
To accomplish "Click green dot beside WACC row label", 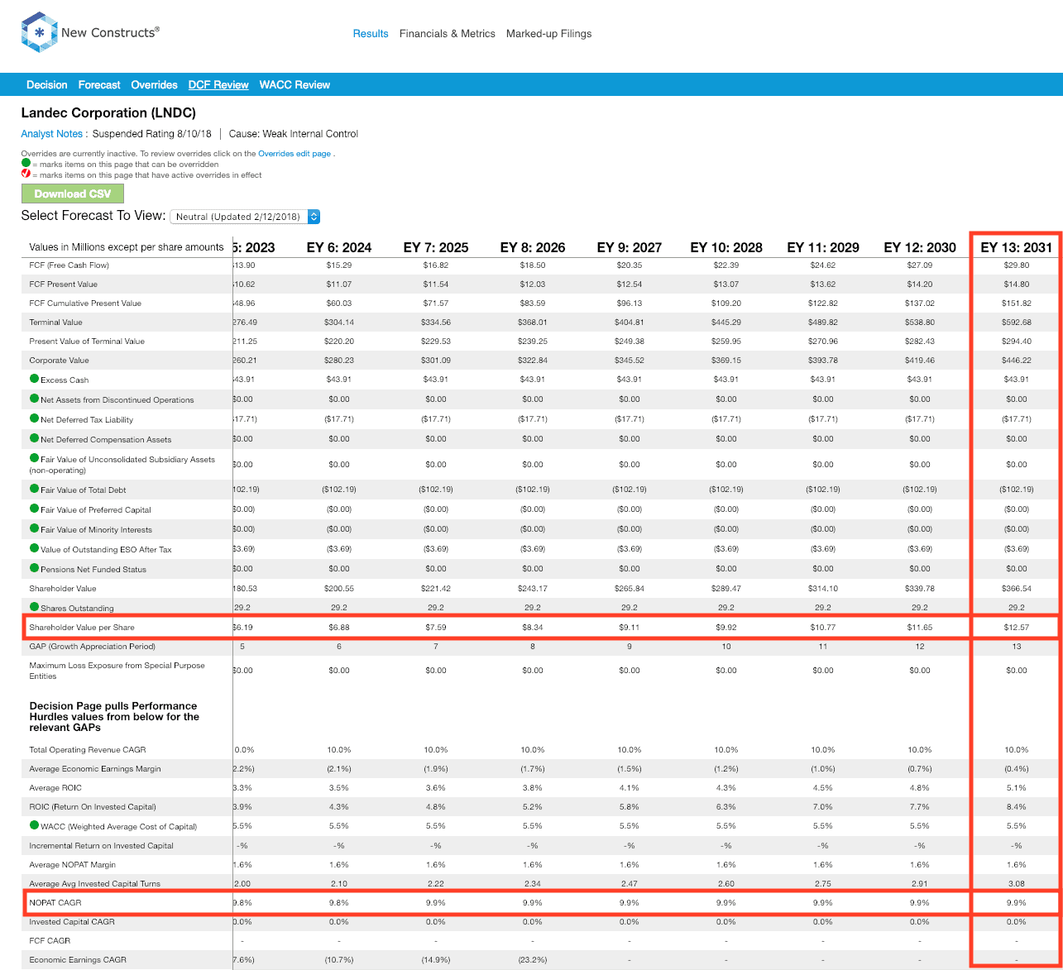I will (35, 826).
